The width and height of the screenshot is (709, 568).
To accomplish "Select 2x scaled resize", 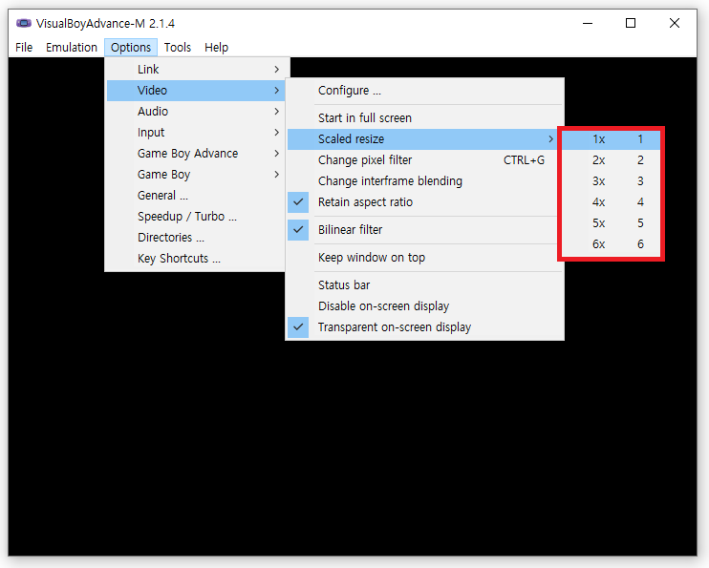I will point(611,160).
